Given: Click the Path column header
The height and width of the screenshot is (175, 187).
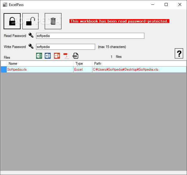Looking at the screenshot, I should coord(139,64).
